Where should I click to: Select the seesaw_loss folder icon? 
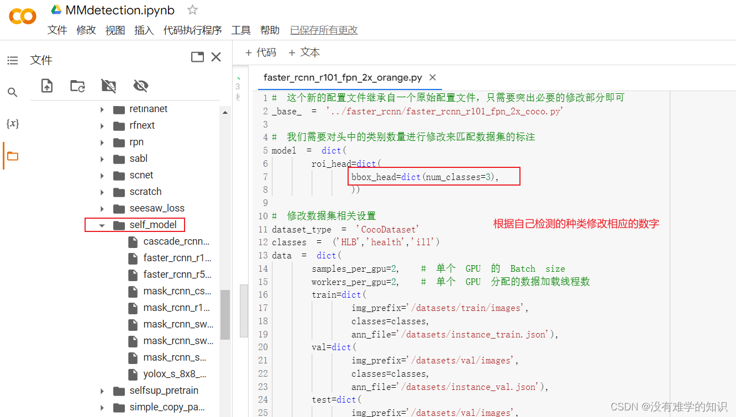[x=119, y=209]
